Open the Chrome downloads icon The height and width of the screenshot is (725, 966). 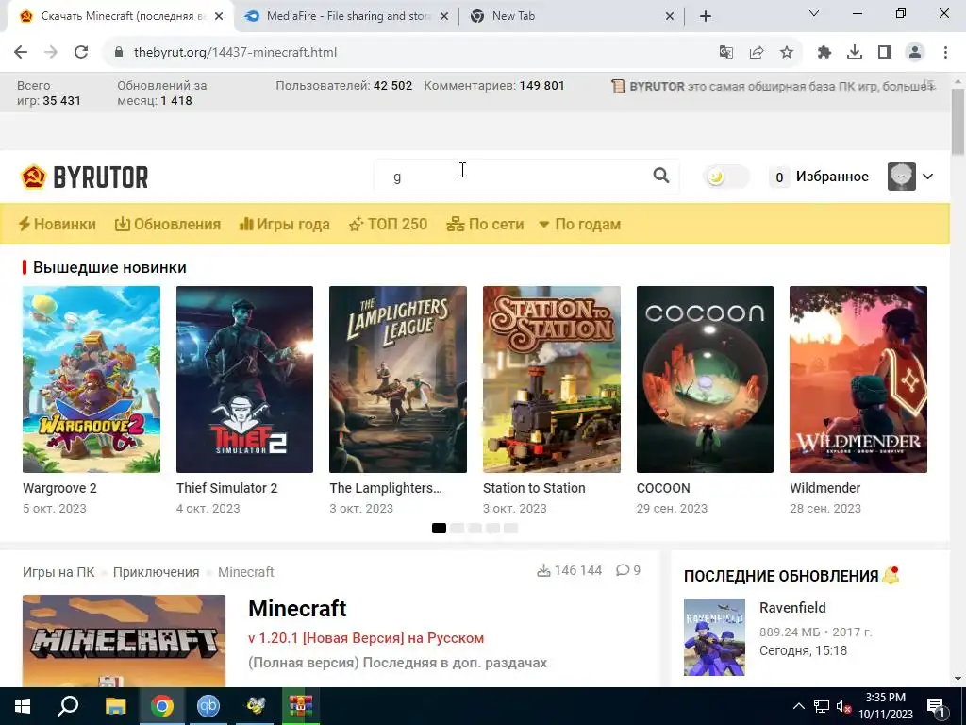(x=855, y=53)
